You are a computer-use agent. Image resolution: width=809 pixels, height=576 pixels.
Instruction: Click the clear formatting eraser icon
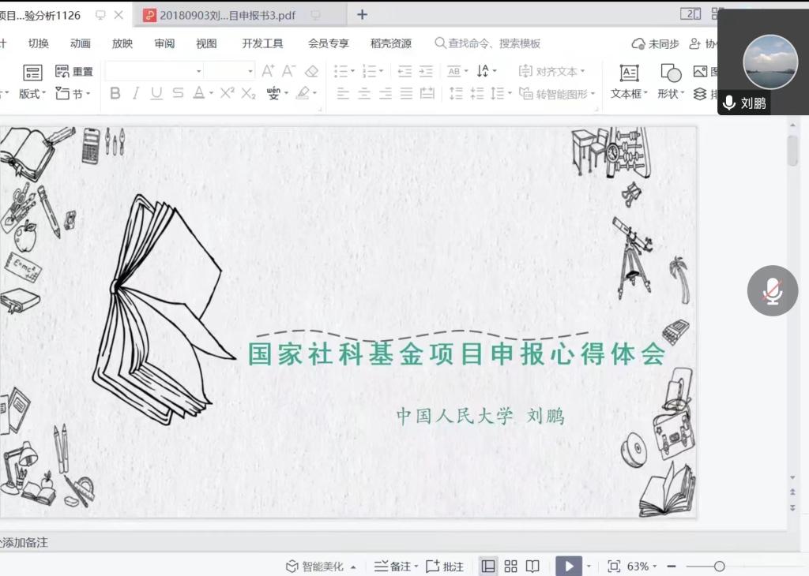311,71
